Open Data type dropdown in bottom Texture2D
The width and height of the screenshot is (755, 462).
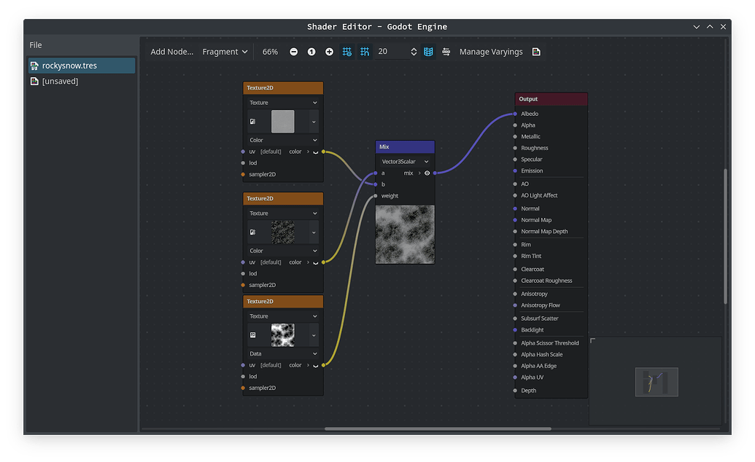point(283,353)
